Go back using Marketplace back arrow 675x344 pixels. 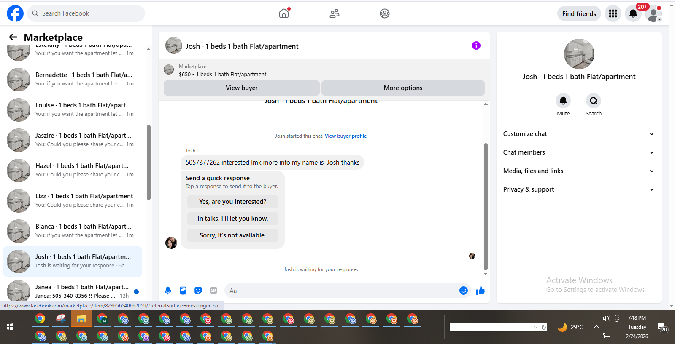click(x=13, y=37)
